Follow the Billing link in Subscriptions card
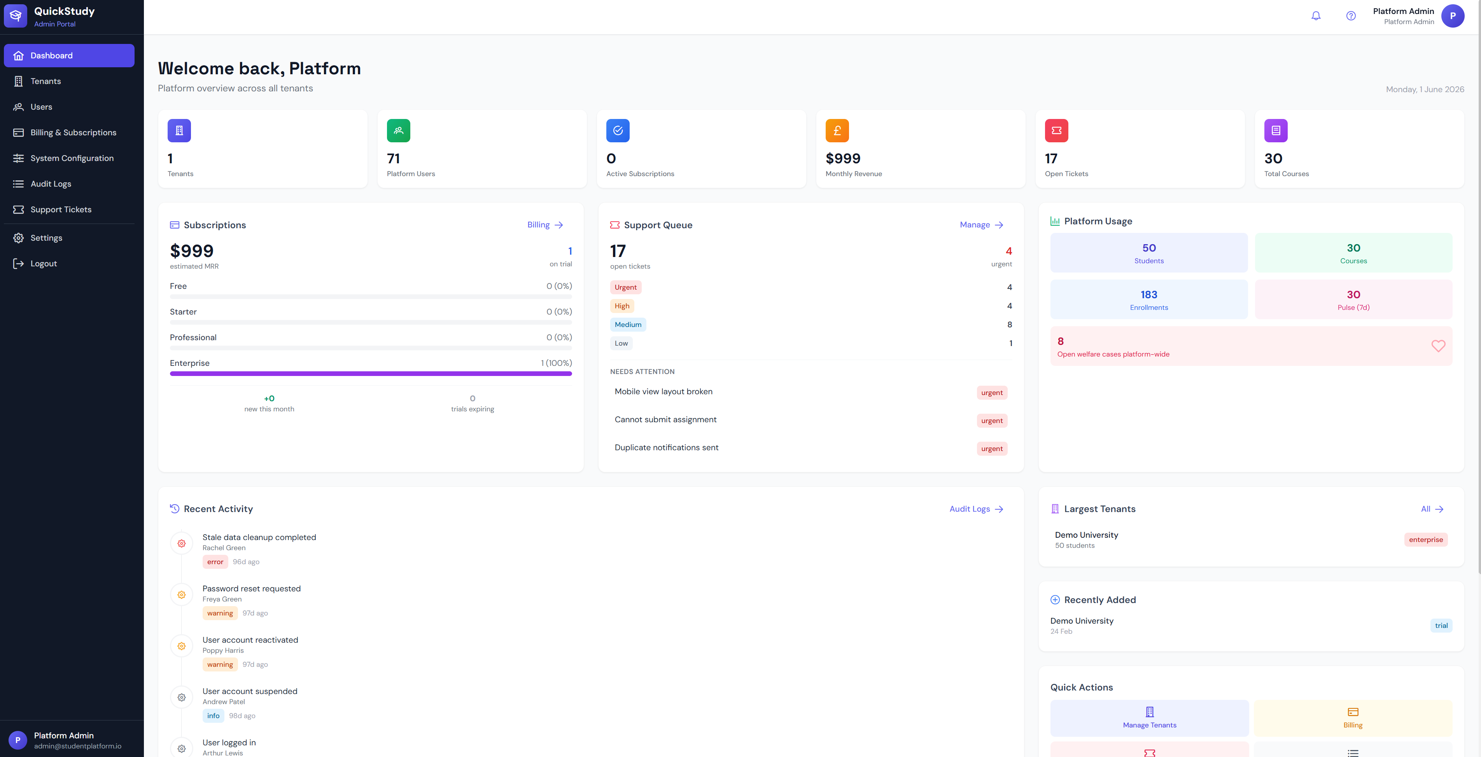 click(545, 225)
